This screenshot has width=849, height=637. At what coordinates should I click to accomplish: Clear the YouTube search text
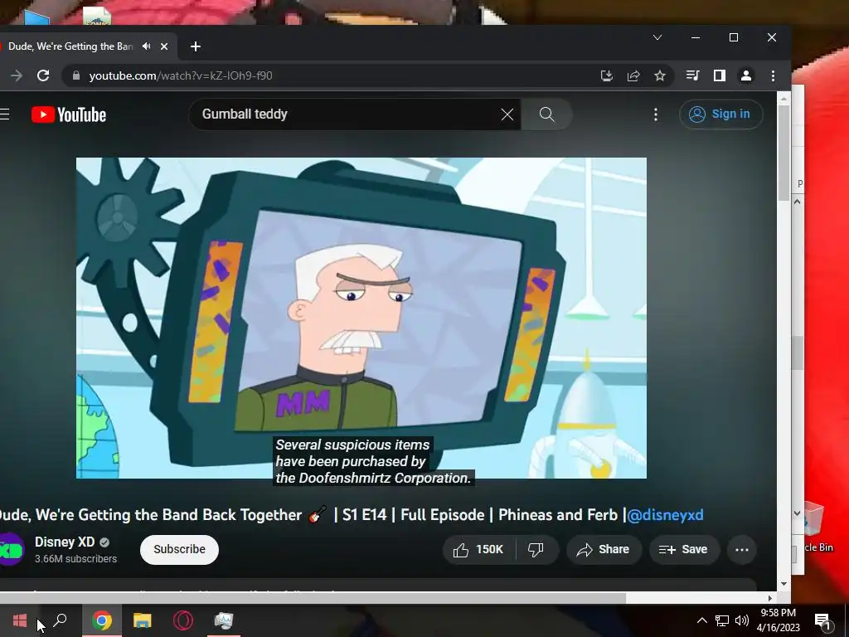click(507, 114)
